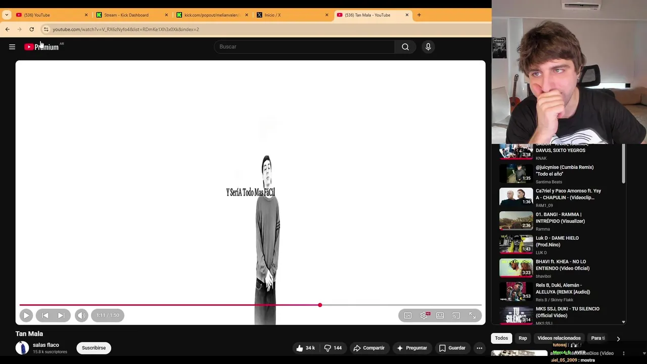The image size is (647, 364).
Task: Click R4M1_09 channel name
Action: (x=544, y=206)
